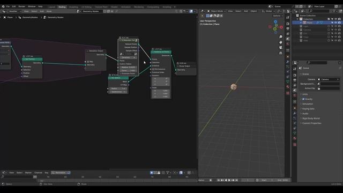Viewport: 343px width, 193px height.
Task: Expand the Audio panel
Action: [305, 114]
